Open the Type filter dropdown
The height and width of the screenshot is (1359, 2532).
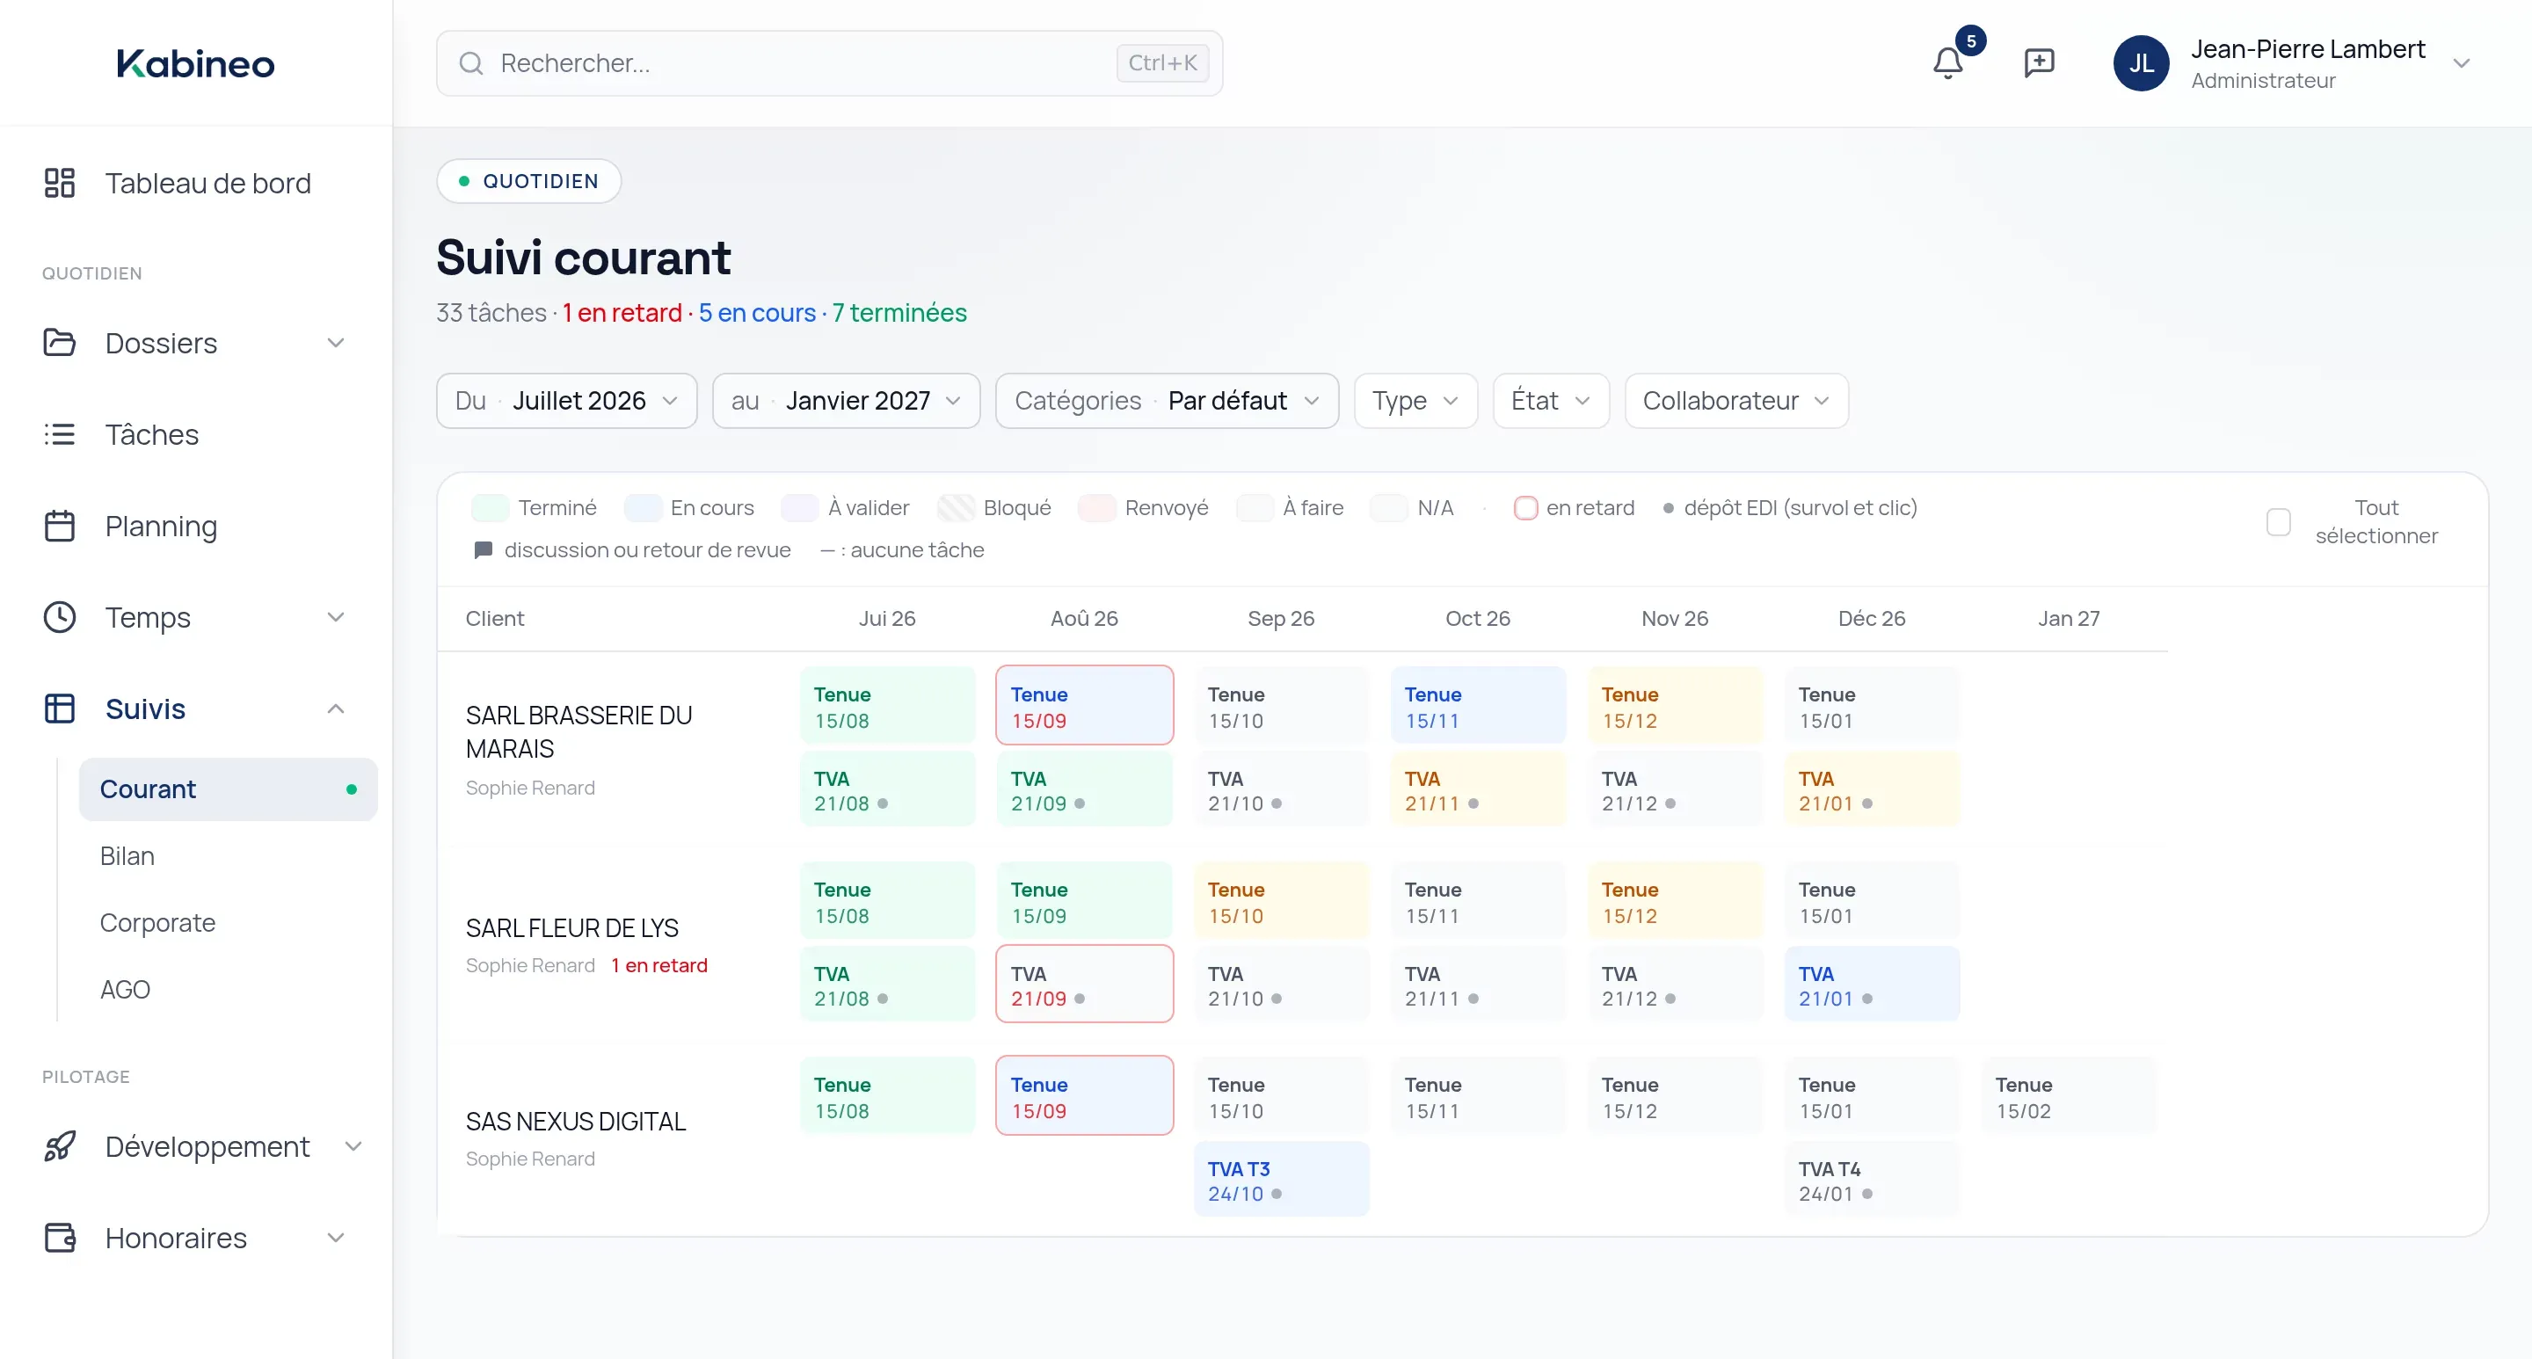point(1415,401)
